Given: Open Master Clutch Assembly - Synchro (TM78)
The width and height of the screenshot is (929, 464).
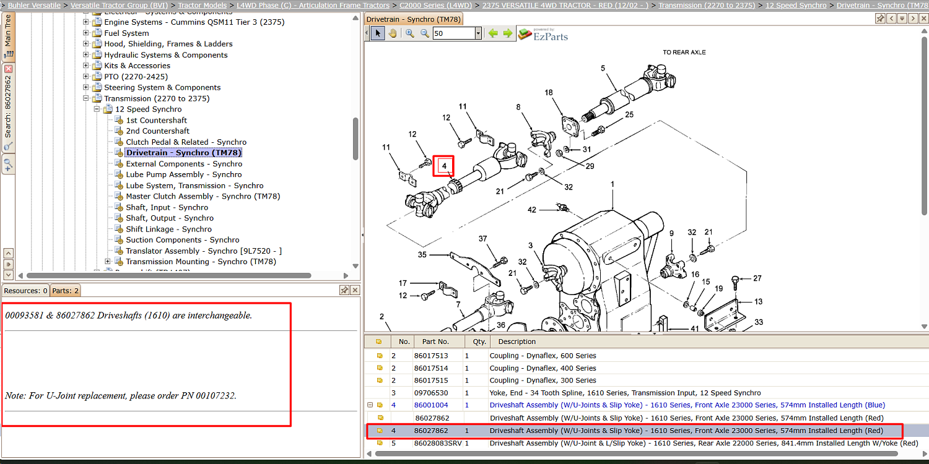Looking at the screenshot, I should [x=203, y=196].
